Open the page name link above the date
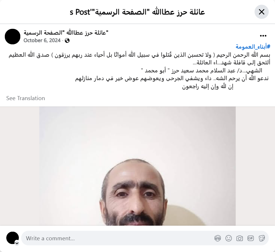The height and width of the screenshot is (252, 275). point(66,33)
